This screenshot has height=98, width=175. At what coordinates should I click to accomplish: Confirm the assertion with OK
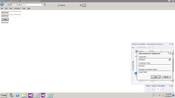(x=155, y=77)
